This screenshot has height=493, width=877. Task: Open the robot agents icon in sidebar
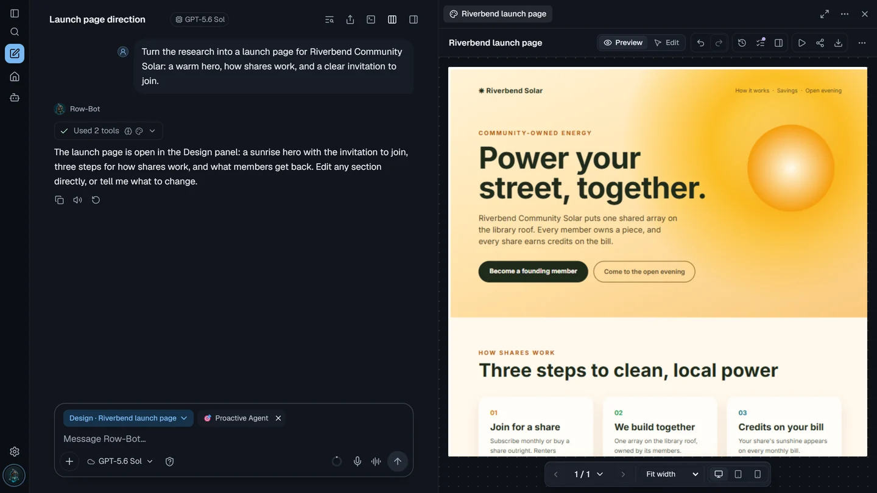(15, 97)
